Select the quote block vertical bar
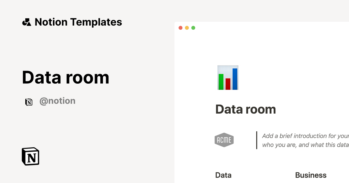 click(257, 140)
